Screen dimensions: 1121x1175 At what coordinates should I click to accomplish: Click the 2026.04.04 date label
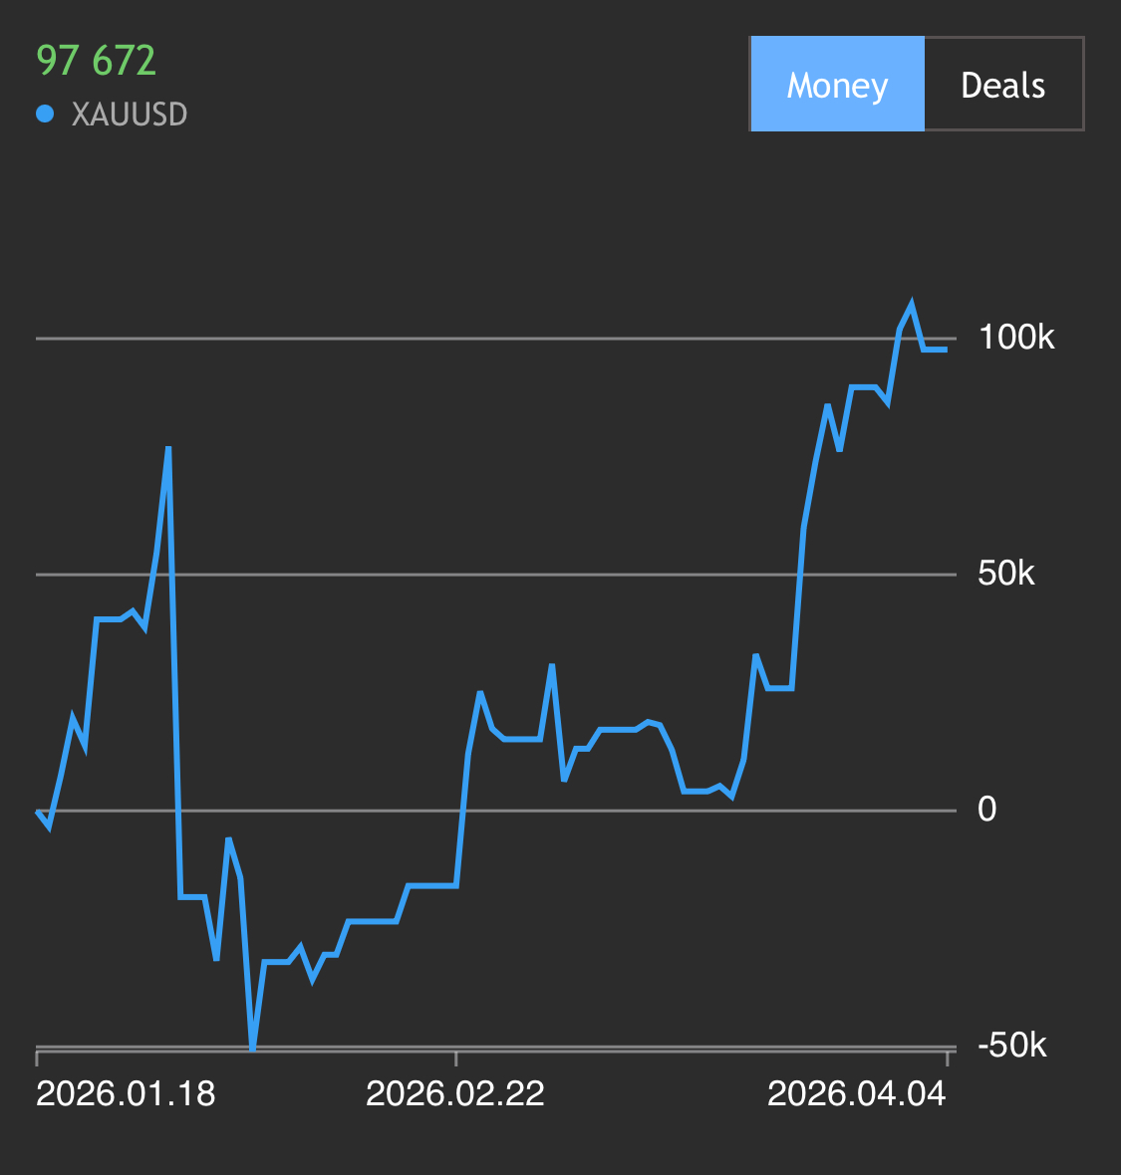pyautogui.click(x=856, y=1094)
